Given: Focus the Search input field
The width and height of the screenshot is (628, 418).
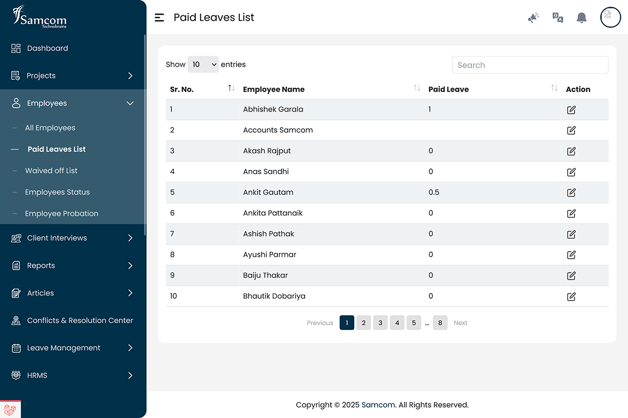Looking at the screenshot, I should point(530,65).
